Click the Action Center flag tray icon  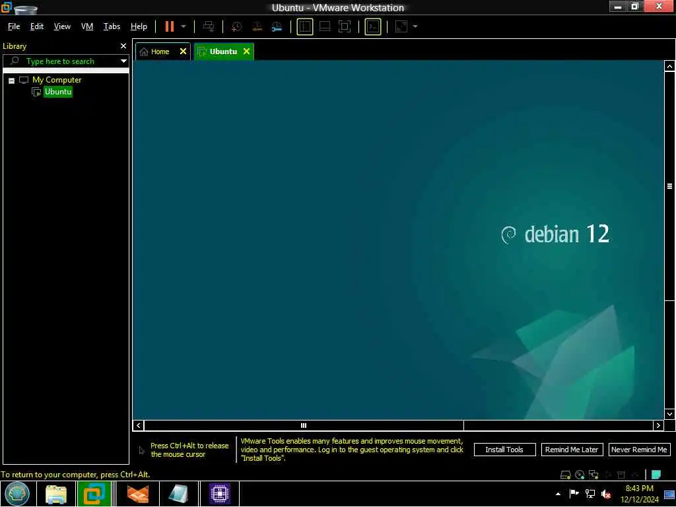coord(574,494)
